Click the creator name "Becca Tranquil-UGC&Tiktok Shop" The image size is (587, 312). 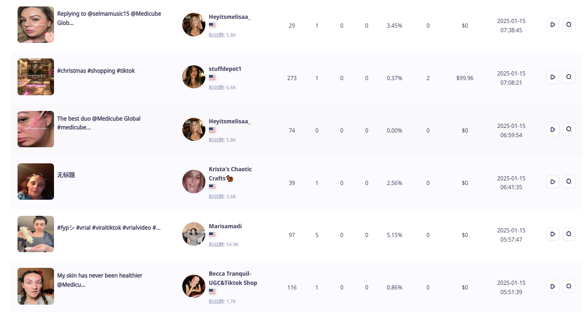click(x=233, y=278)
